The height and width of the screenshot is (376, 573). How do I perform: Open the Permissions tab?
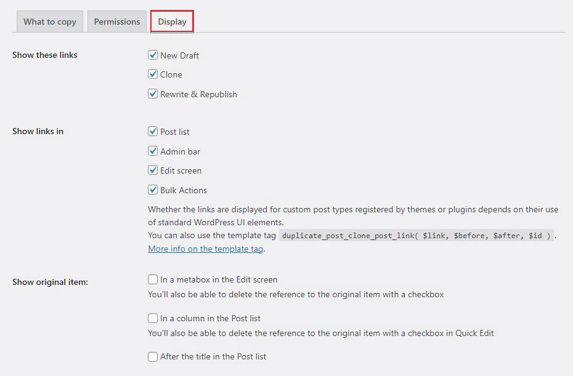(x=117, y=22)
